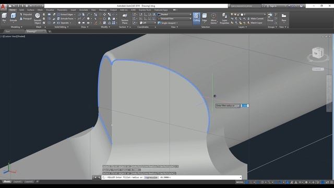Expand the Draw panel
The width and height of the screenshot is (334, 188).
click(x=85, y=27)
